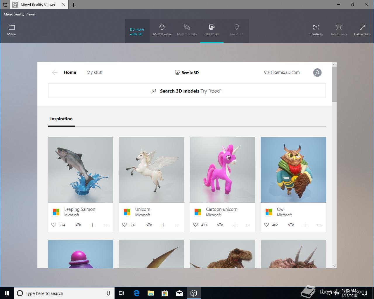Switch to Model view

pos(162,30)
